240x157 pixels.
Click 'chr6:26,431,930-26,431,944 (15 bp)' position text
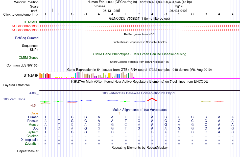[166, 2]
